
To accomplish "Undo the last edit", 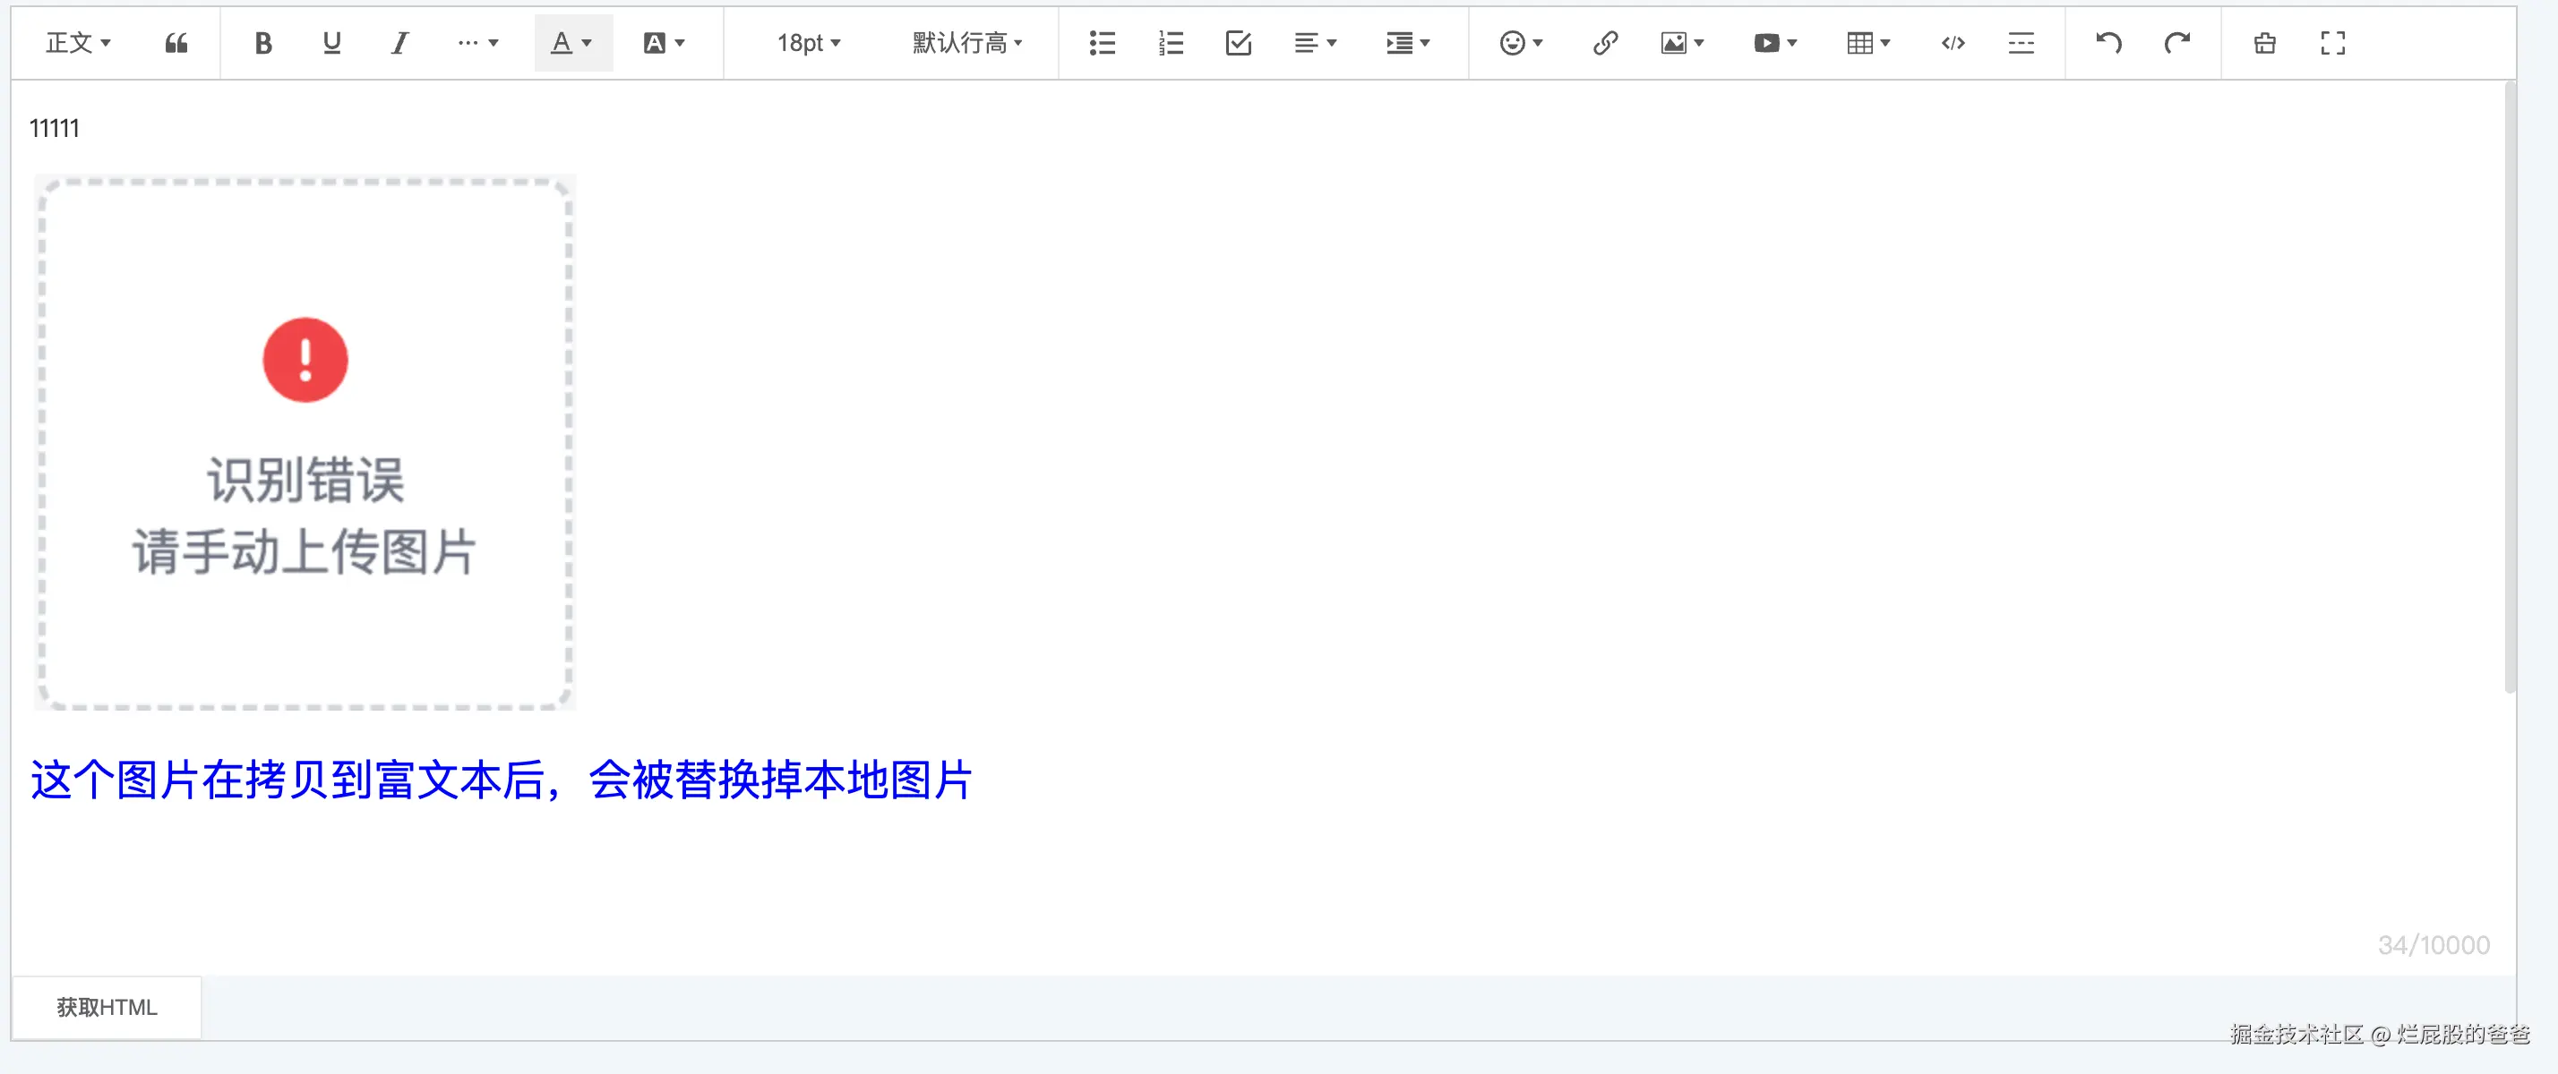I will click(2109, 43).
